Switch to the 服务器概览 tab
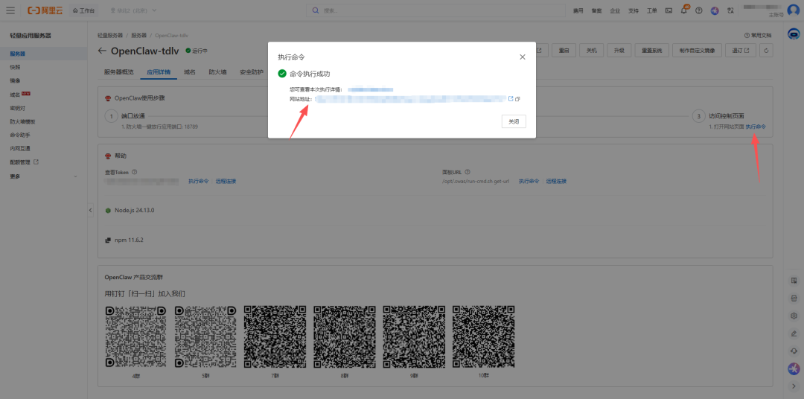Viewport: 804px width, 399px height. 118,72
